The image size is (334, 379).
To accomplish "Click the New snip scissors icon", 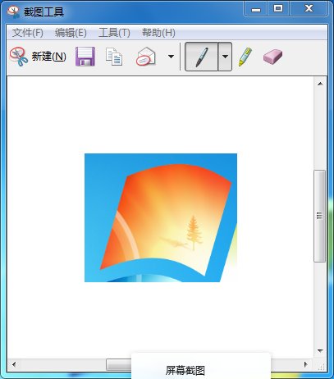I will point(19,57).
